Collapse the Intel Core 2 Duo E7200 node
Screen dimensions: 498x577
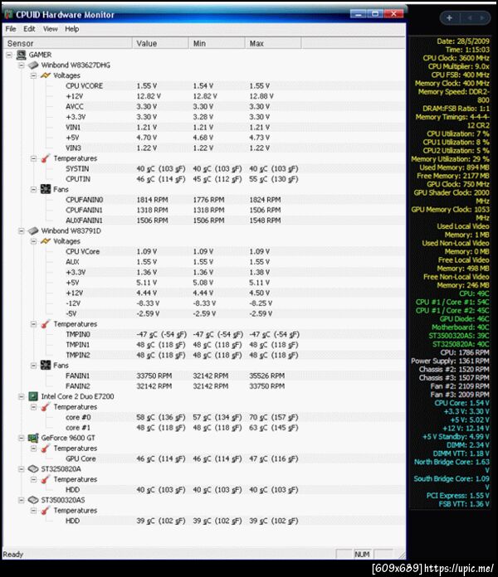click(21, 396)
